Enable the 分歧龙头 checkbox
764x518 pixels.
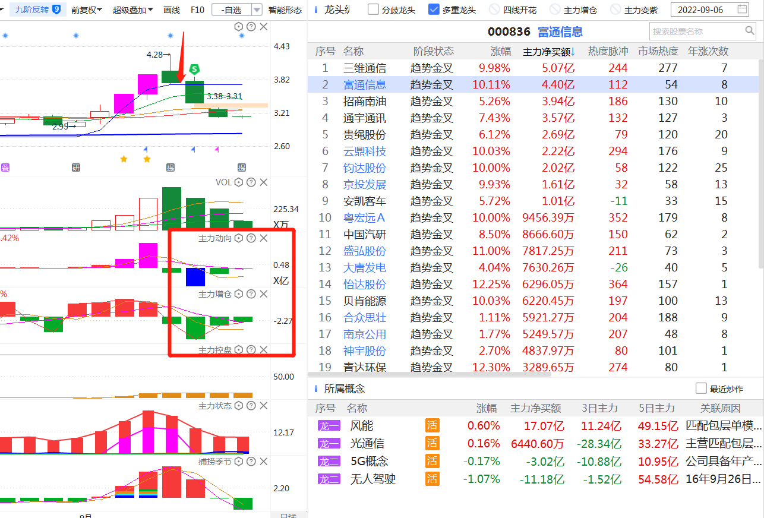pyautogui.click(x=373, y=10)
